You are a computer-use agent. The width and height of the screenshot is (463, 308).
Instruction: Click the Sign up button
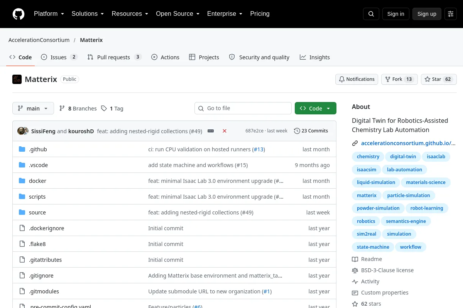point(427,14)
